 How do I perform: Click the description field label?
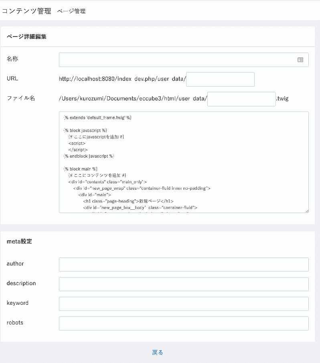[x=21, y=283]
